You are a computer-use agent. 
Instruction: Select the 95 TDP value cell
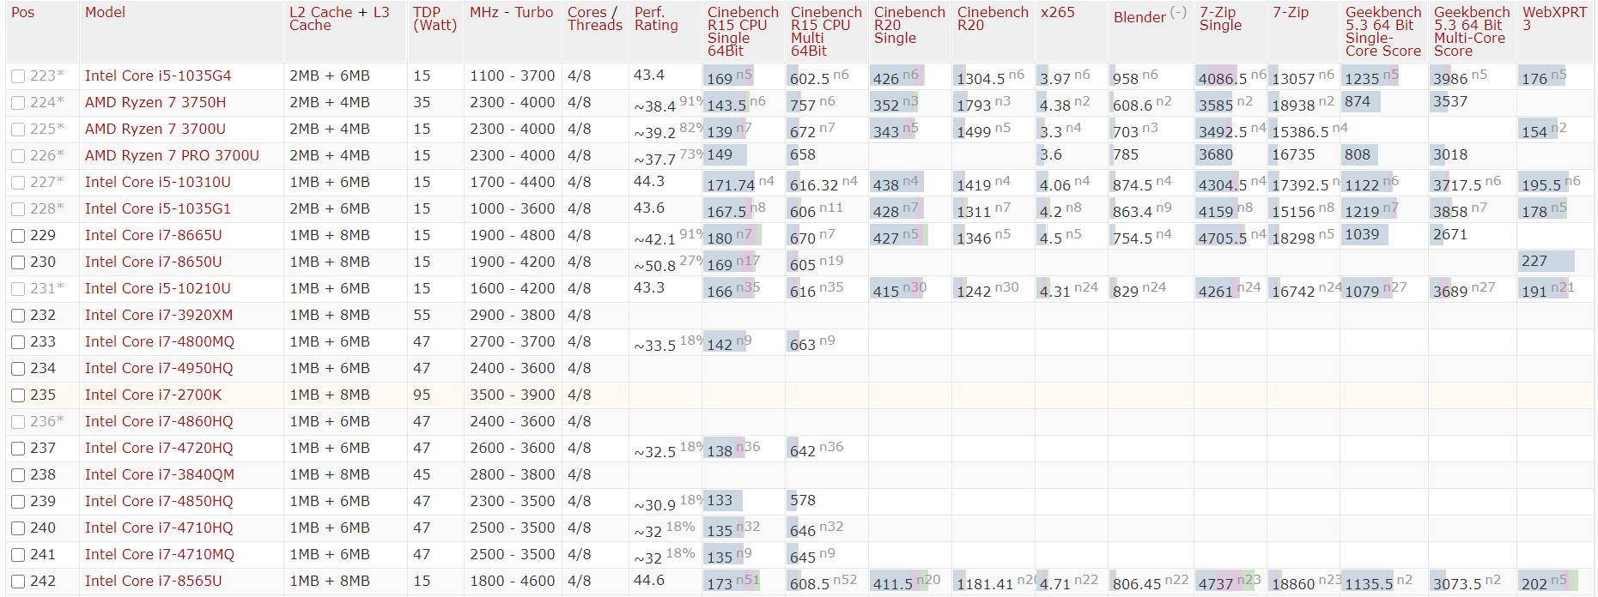(422, 395)
